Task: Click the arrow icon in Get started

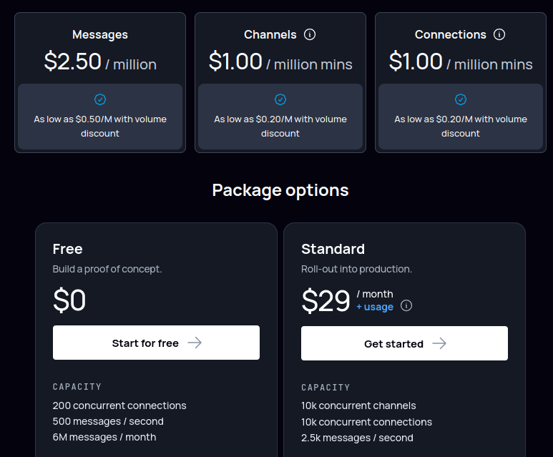Action: tap(439, 343)
